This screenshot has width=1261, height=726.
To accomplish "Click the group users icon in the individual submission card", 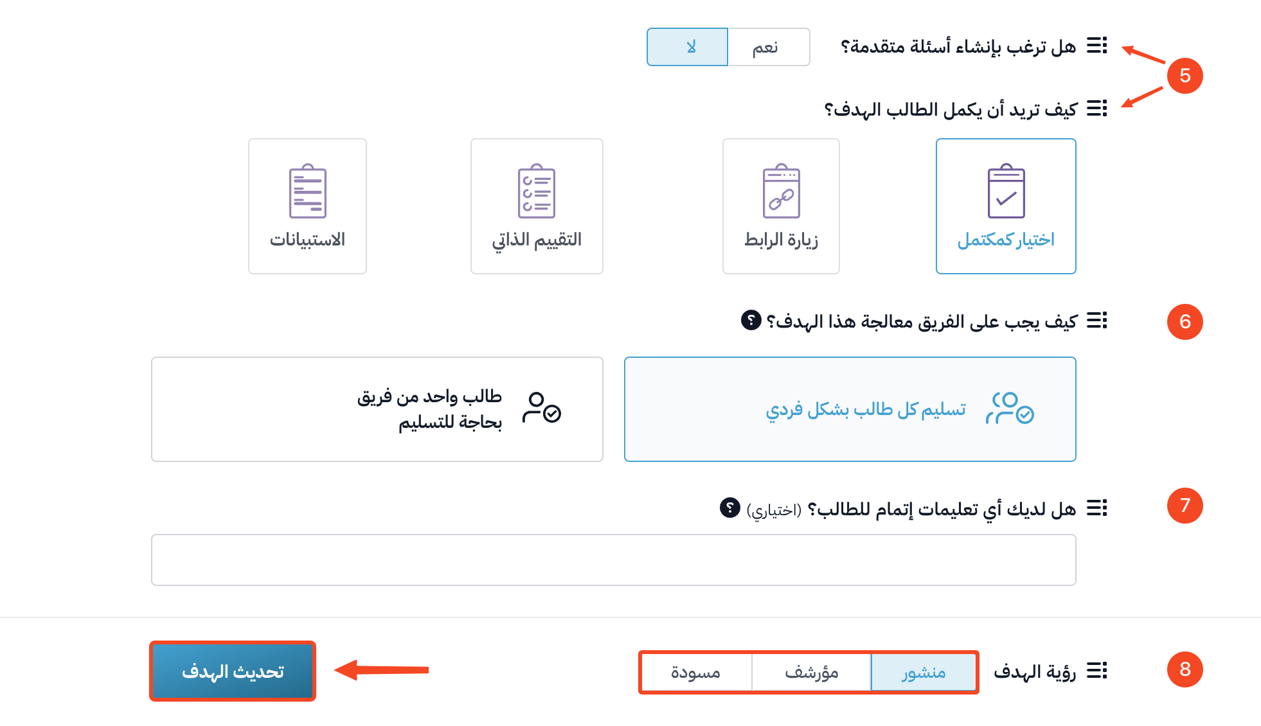I will 1010,408.
